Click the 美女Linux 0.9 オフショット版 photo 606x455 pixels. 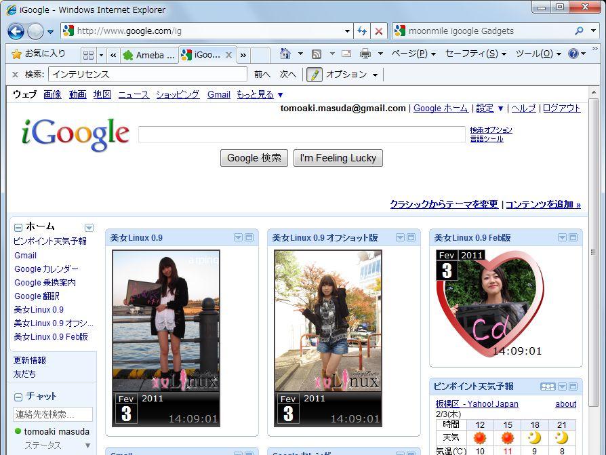pos(327,338)
